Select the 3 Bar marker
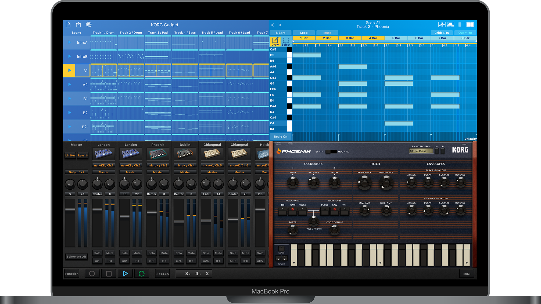 (350, 38)
